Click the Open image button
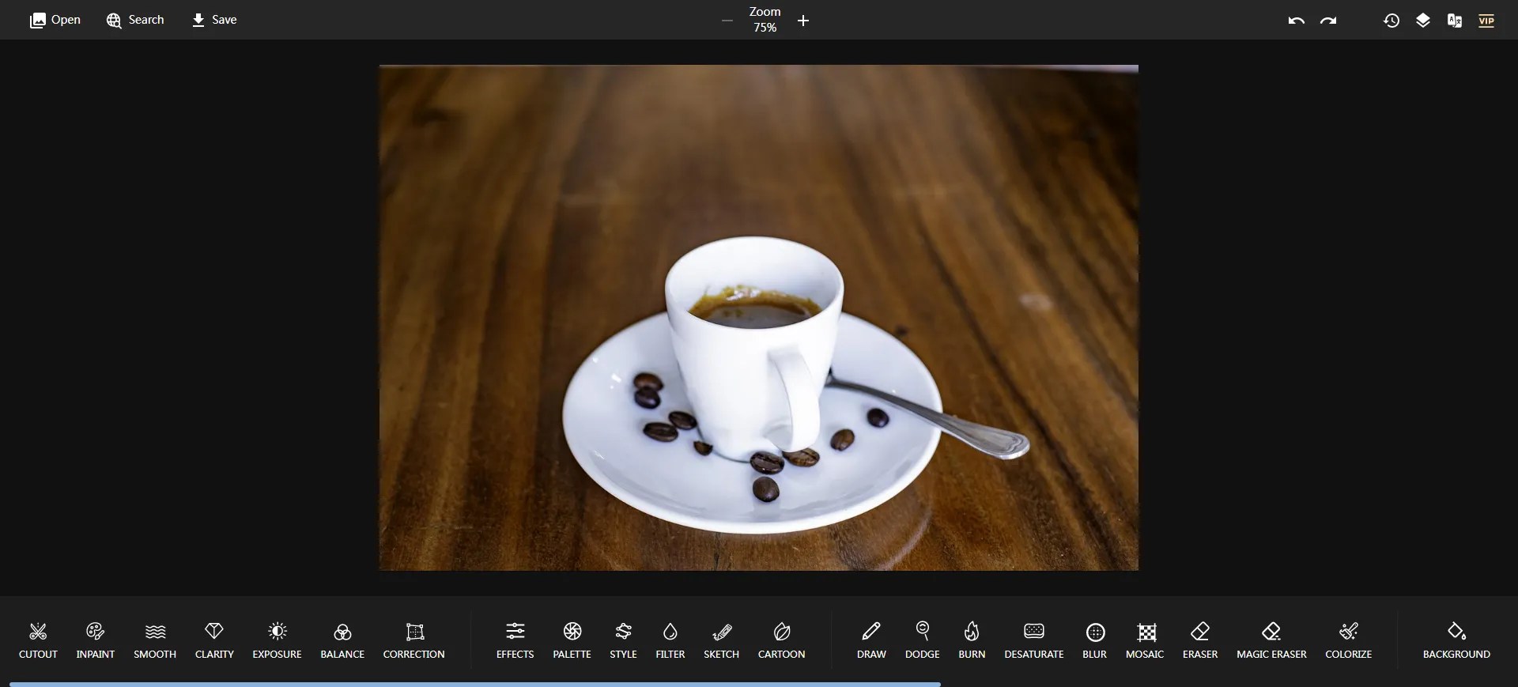The image size is (1518, 687). 55,20
